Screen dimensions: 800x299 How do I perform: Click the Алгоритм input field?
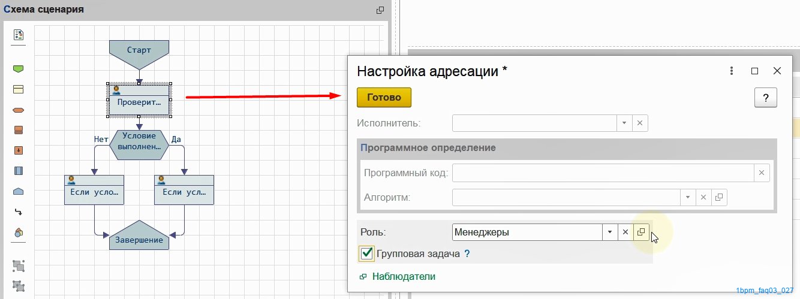(566, 197)
